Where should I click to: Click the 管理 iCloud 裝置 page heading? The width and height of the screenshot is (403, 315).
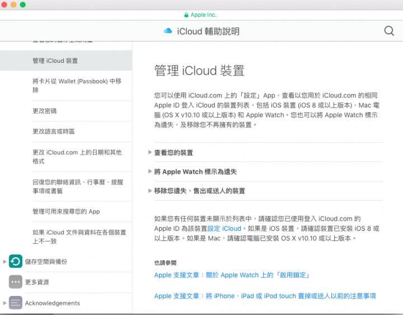199,71
